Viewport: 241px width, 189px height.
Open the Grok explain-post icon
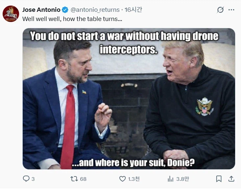point(220,10)
